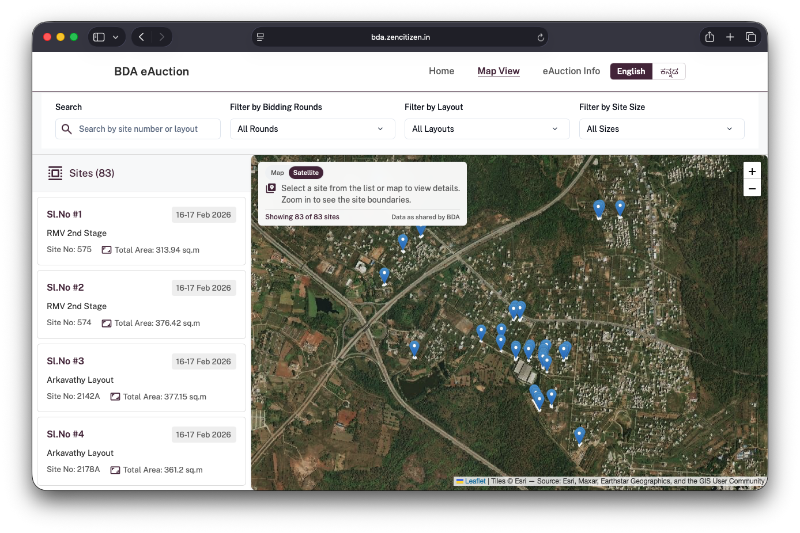Click the Safari share icon

pos(710,37)
